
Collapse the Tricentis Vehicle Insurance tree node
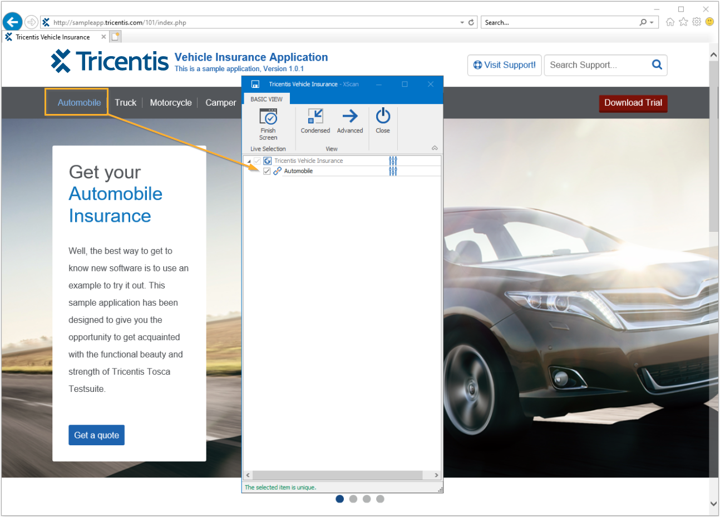click(x=249, y=161)
